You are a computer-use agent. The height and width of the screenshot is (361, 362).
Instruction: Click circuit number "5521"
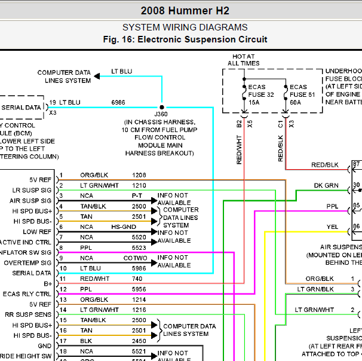[139, 351]
